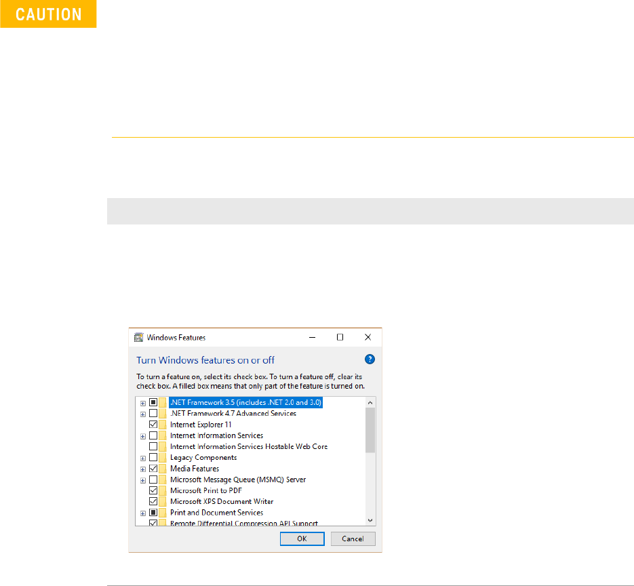This screenshot has height=586, width=634.
Task: Click the feature list scrollbar thumb
Action: pos(370,430)
